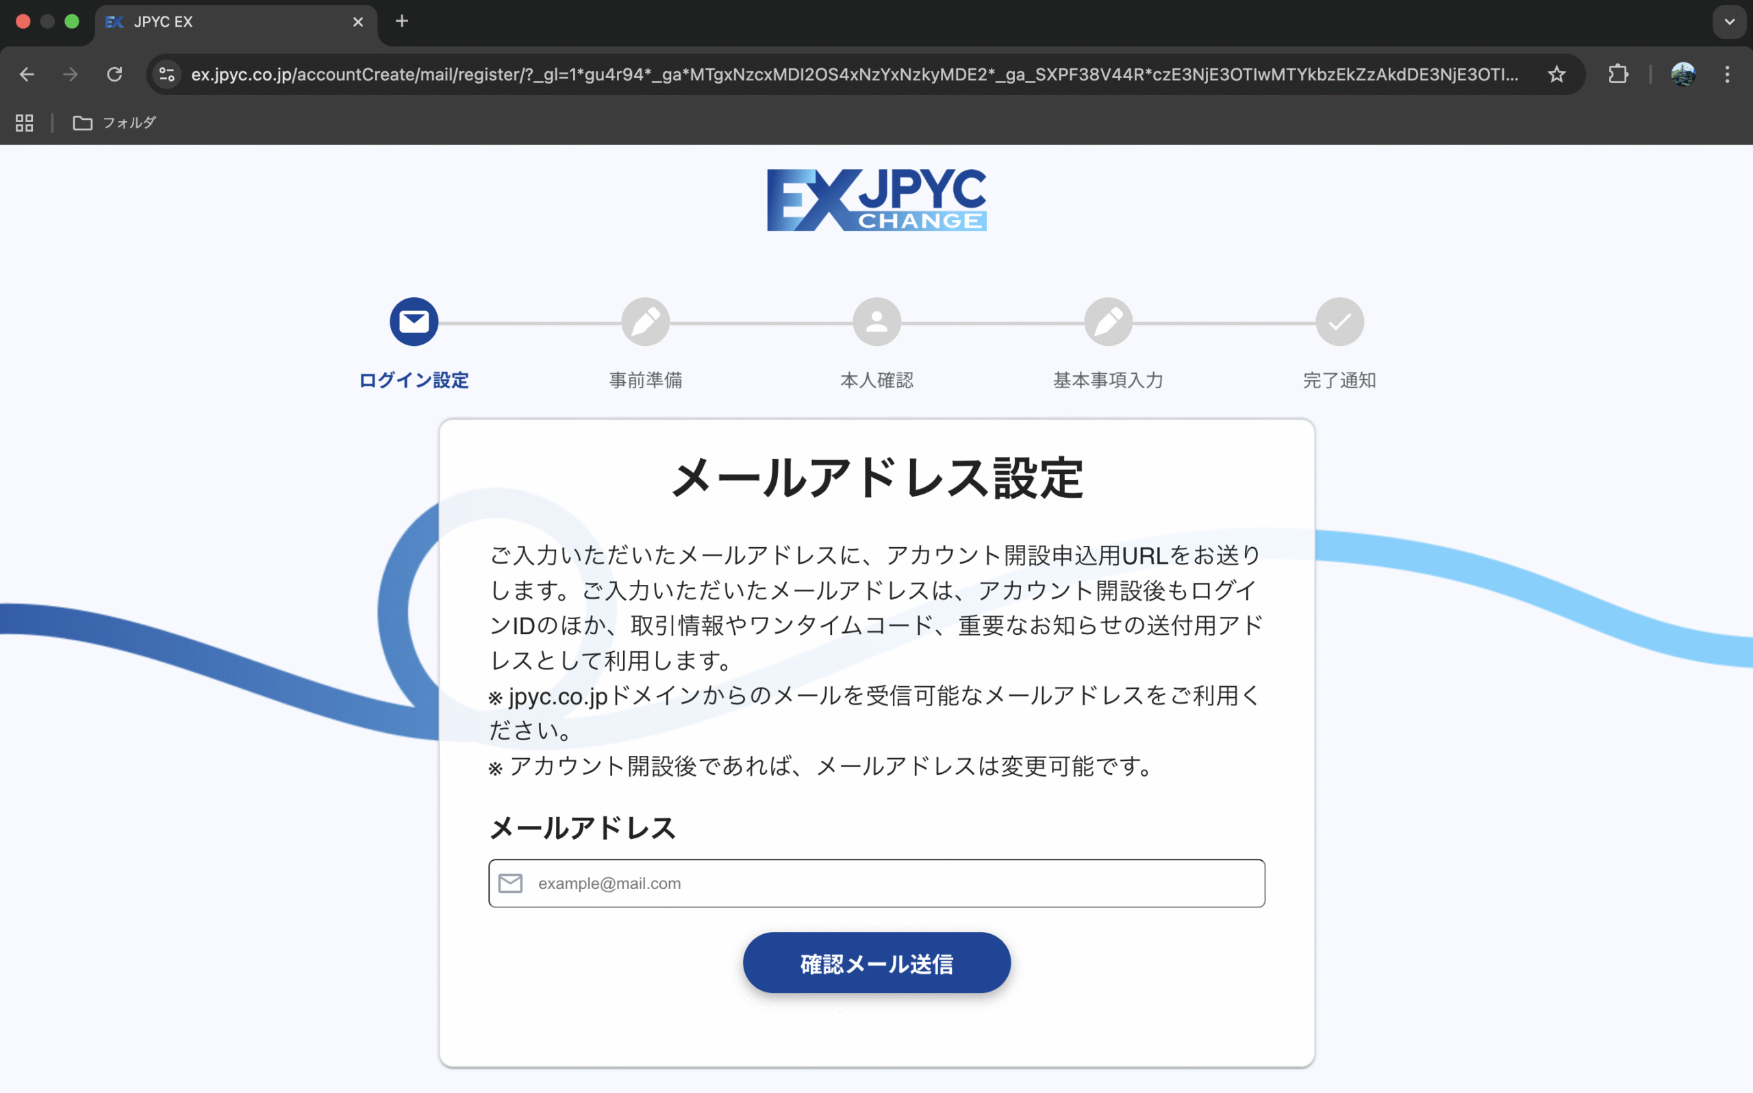Bookmark this page with the star icon
The image size is (1753, 1093).
point(1556,75)
